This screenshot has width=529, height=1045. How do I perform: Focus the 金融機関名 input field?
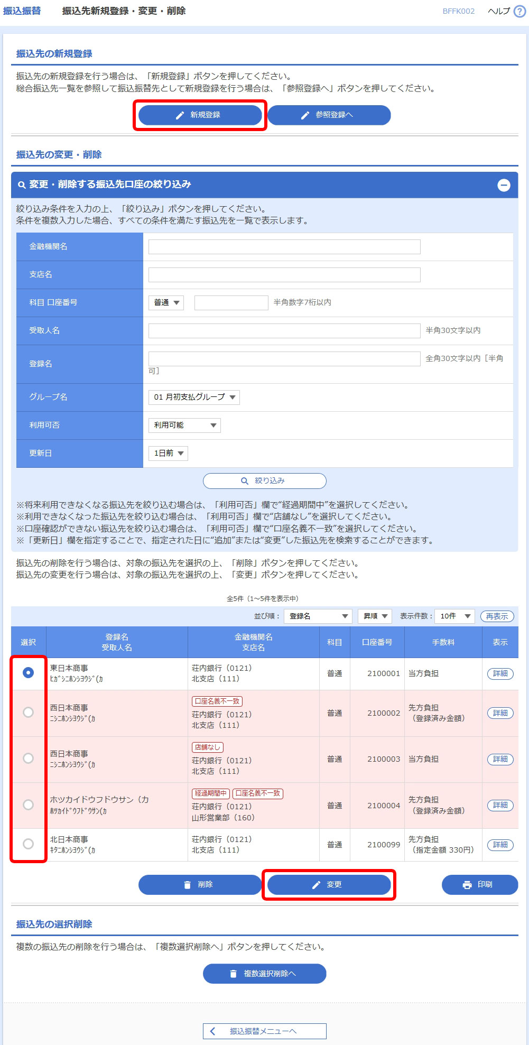pyautogui.click(x=284, y=247)
